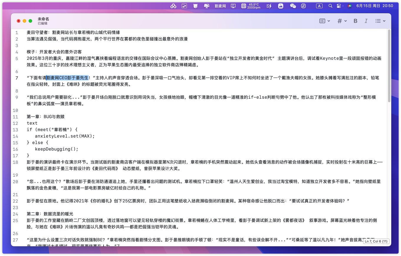This screenshot has height=256, width=401.
Task: Click the line 4 heading 楔子:开发者大会的意外访客
Action: (x=54, y=52)
